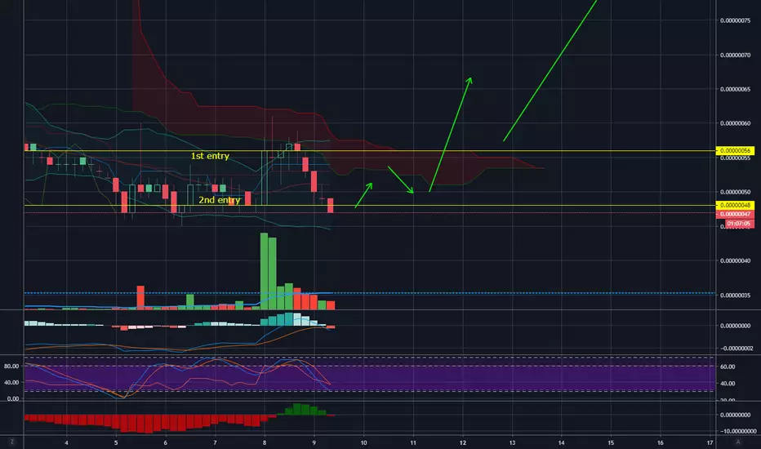Click the 60.00 oscillator axis value

point(728,367)
